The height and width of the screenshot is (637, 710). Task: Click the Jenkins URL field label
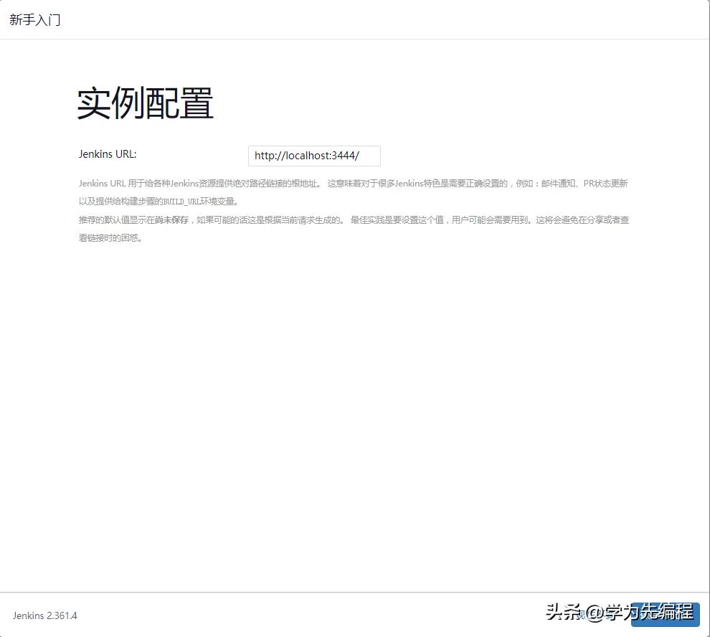[x=107, y=154]
